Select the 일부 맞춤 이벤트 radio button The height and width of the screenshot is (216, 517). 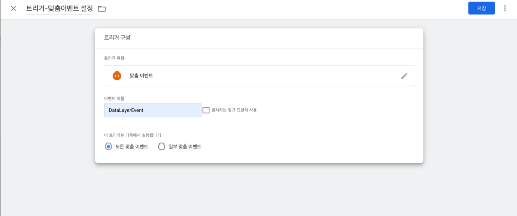pyautogui.click(x=161, y=147)
